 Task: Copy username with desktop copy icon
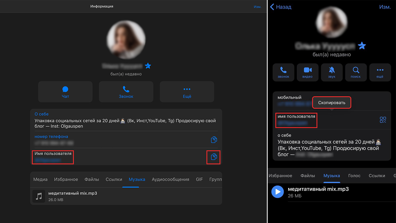[214, 157]
